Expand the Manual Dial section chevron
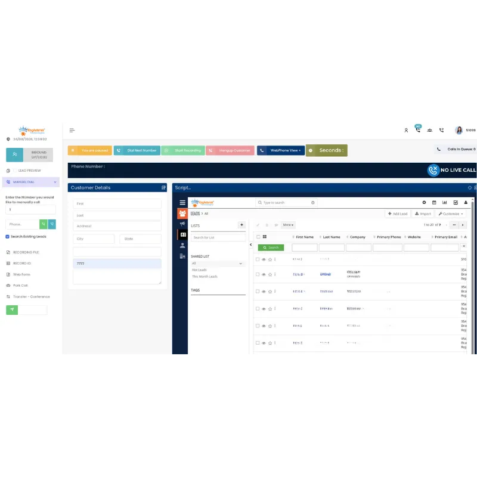 [x=55, y=182]
